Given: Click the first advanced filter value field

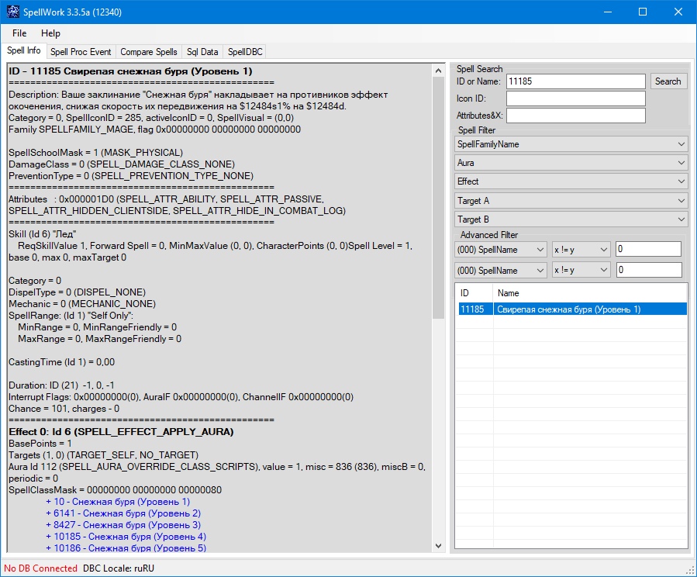Looking at the screenshot, I should pos(649,249).
